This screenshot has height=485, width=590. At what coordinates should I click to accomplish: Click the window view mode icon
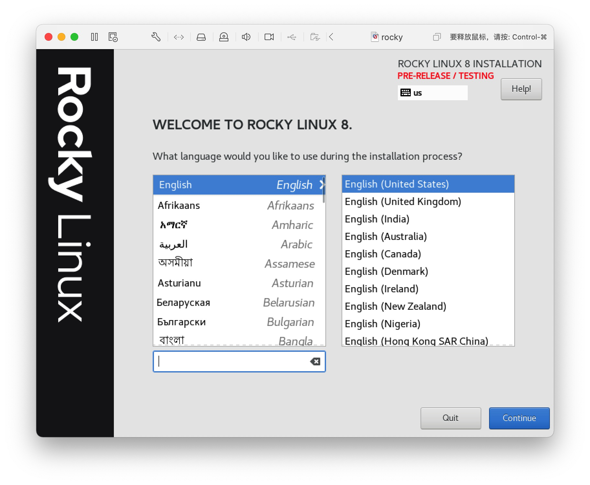click(437, 37)
